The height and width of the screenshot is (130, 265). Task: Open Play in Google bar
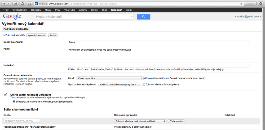click(x=58, y=10)
